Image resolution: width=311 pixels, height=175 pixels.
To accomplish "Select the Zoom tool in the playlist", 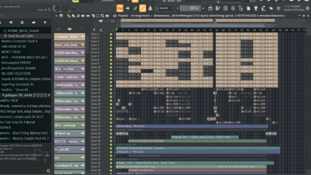I will coord(102,16).
